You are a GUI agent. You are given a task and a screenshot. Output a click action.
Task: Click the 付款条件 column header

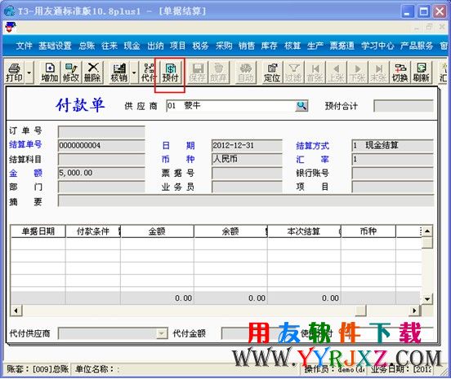tap(93, 231)
